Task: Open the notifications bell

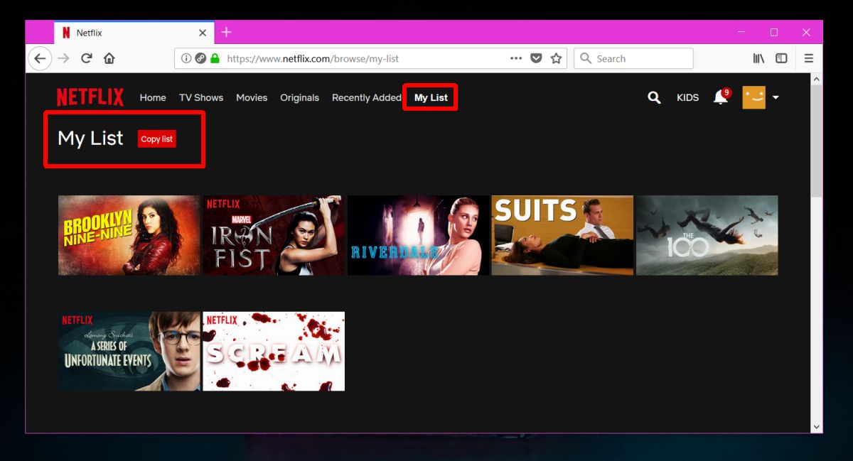Action: click(x=721, y=97)
